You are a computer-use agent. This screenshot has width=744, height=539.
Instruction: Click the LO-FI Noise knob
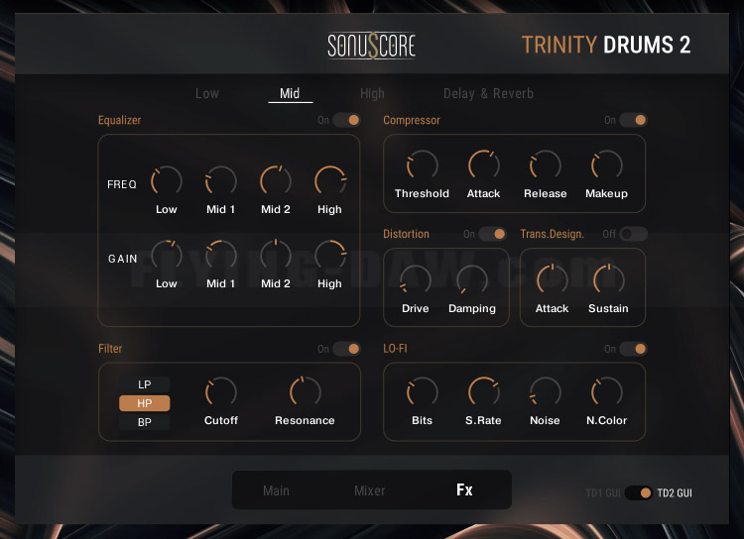(546, 392)
